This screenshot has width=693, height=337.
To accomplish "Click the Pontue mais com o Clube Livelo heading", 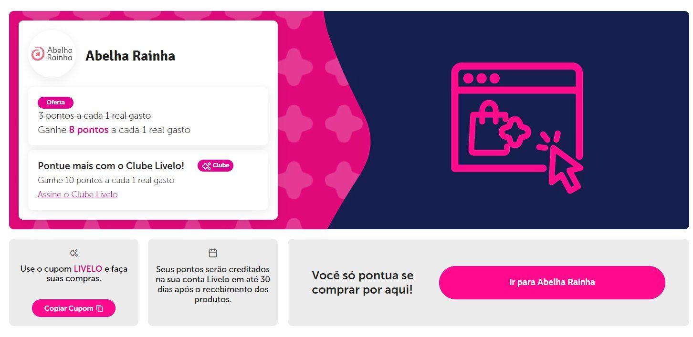I will click(111, 166).
